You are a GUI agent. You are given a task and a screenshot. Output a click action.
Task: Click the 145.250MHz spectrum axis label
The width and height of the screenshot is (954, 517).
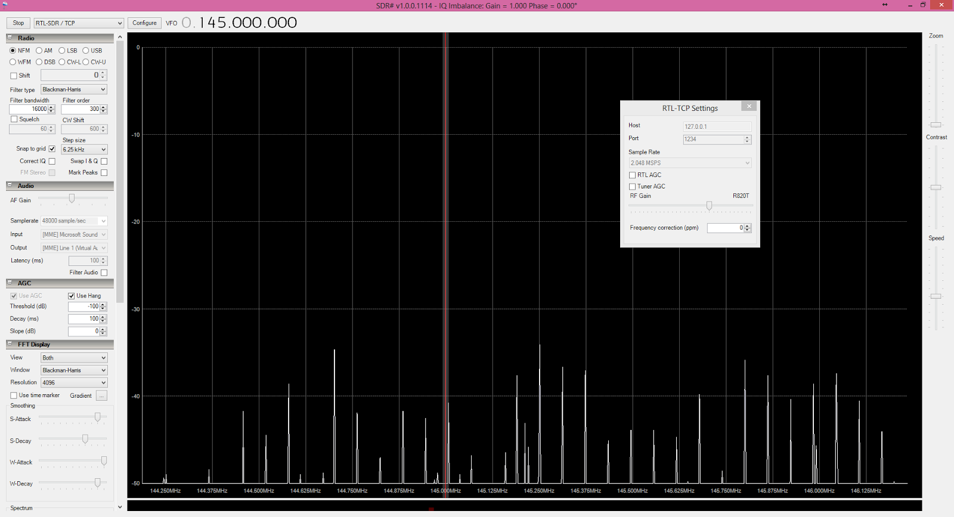click(539, 491)
